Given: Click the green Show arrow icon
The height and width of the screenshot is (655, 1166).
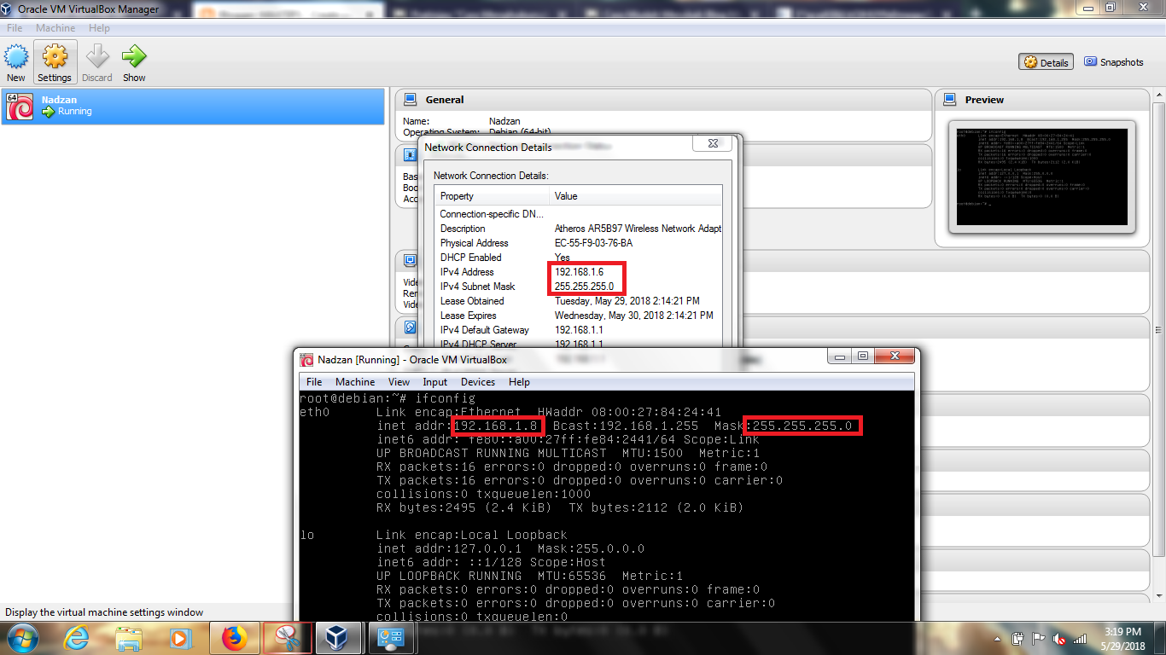Looking at the screenshot, I should pos(134,57).
